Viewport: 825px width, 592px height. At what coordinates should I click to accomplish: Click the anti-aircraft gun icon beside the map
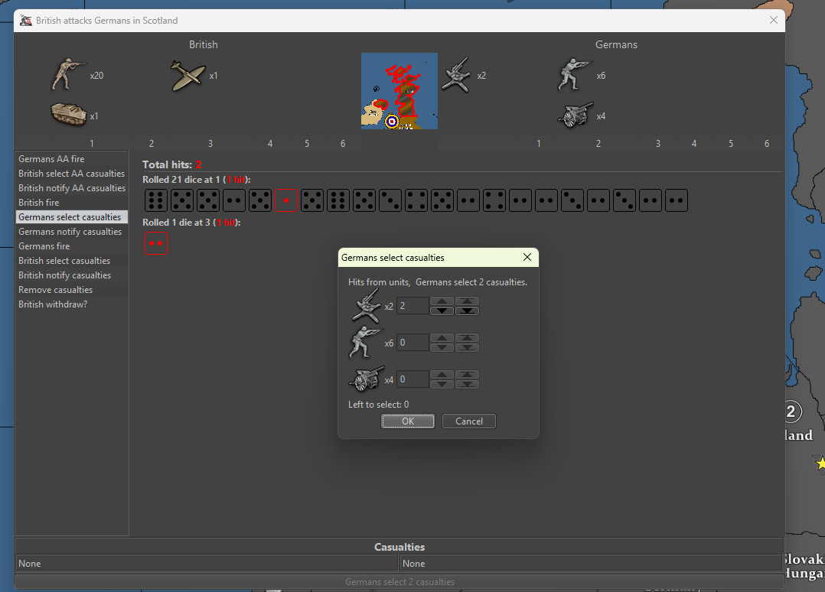(456, 76)
